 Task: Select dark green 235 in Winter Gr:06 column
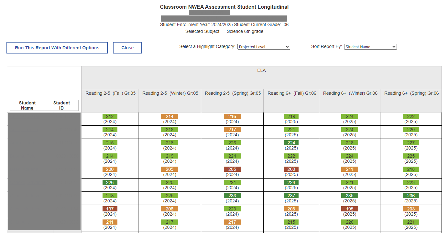tap(350, 196)
